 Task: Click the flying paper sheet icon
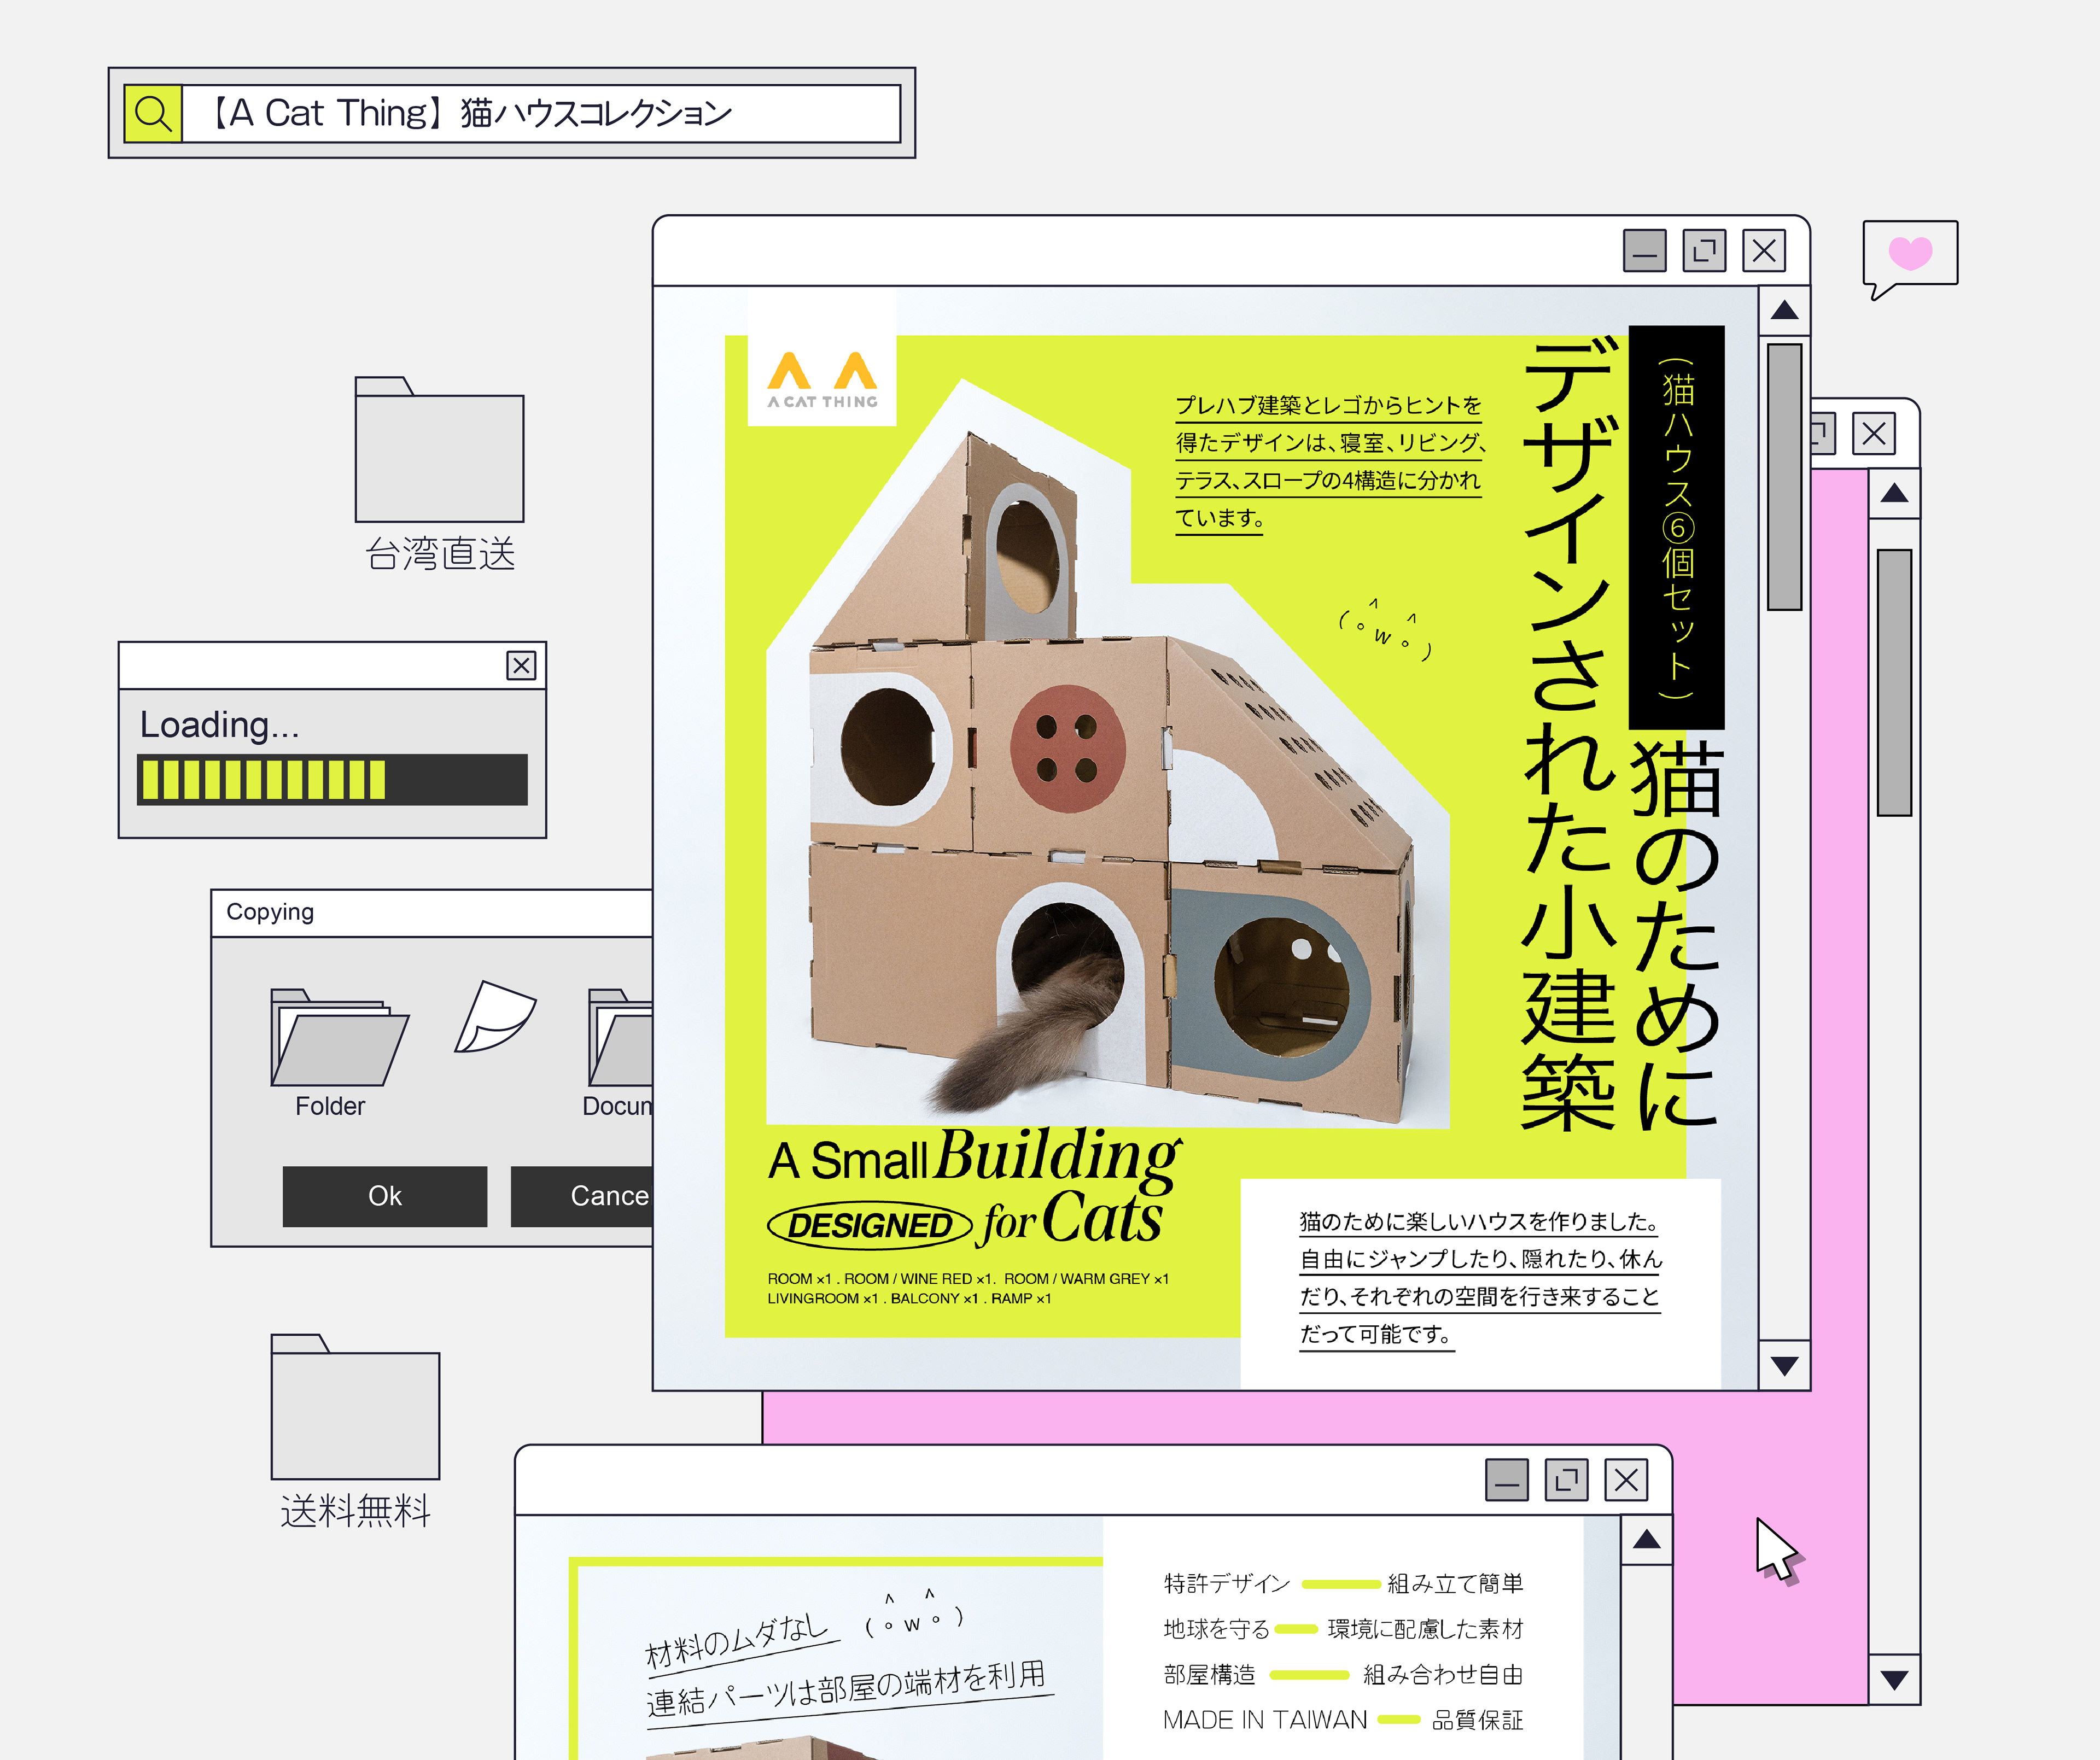point(495,1016)
